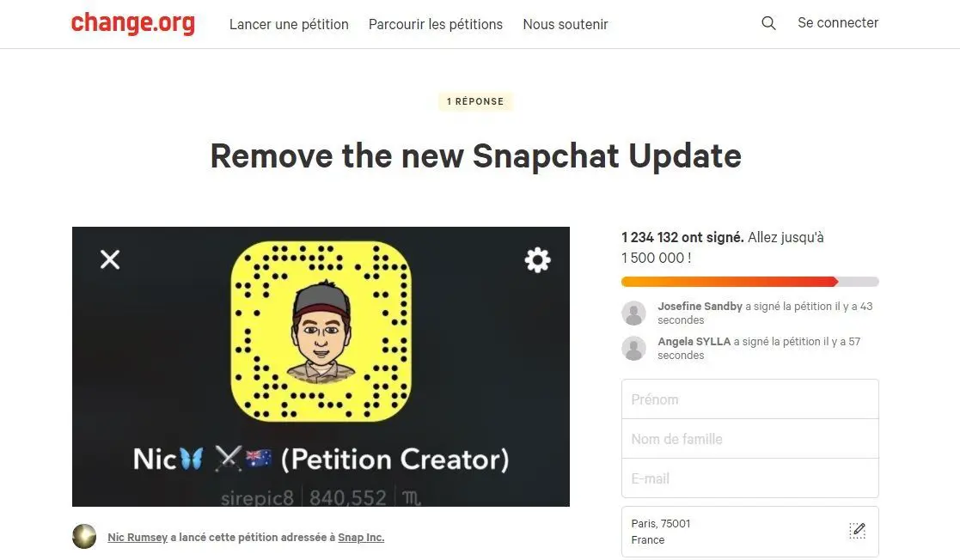Click the signature progress bar
This screenshot has height=560, width=960.
pos(750,282)
